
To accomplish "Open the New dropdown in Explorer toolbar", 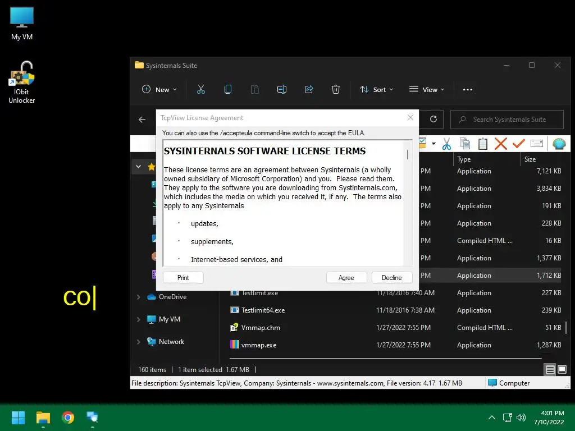I will tap(159, 89).
